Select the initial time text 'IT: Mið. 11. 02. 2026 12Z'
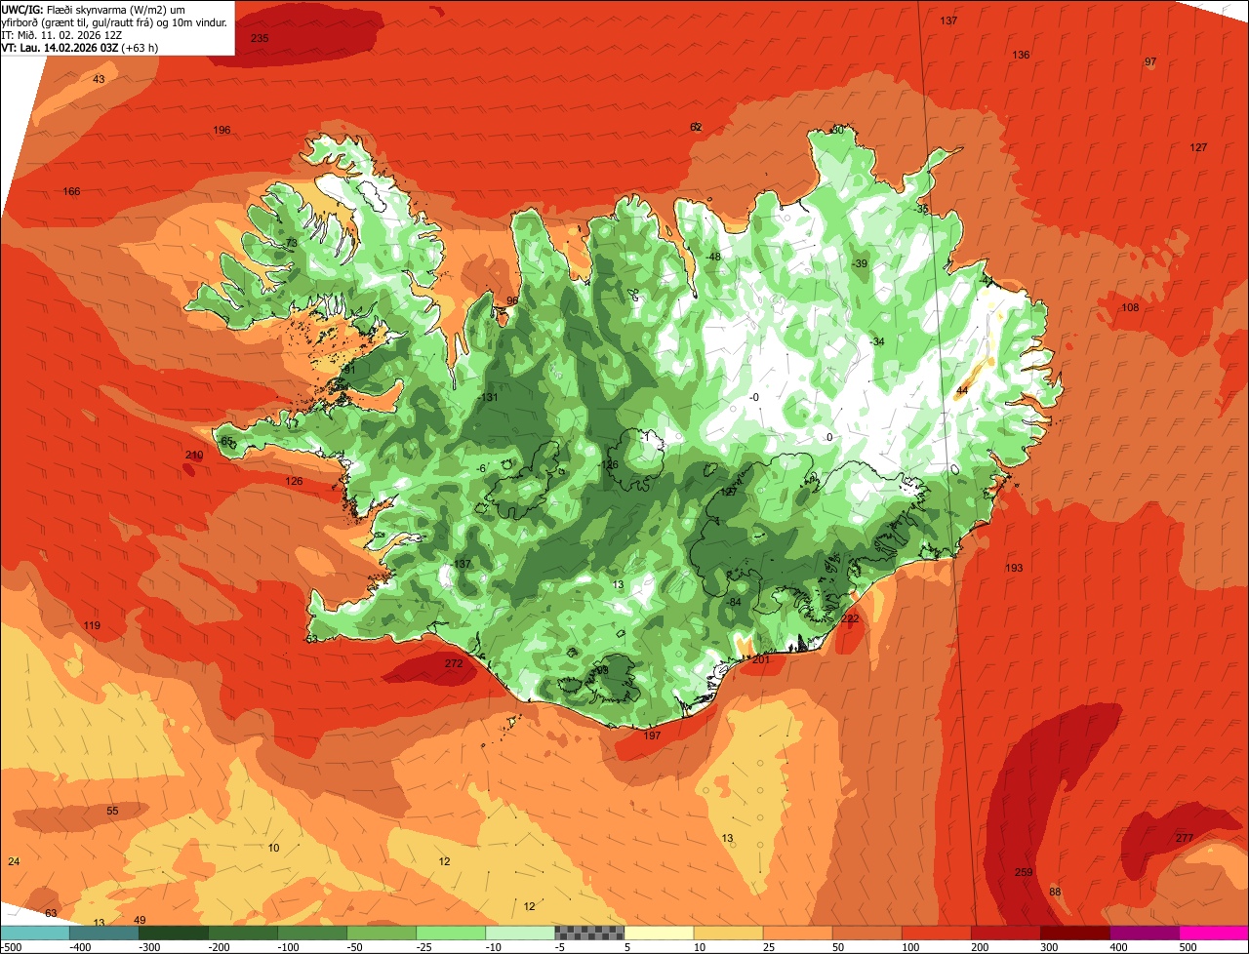Image resolution: width=1249 pixels, height=954 pixels. pos(61,34)
